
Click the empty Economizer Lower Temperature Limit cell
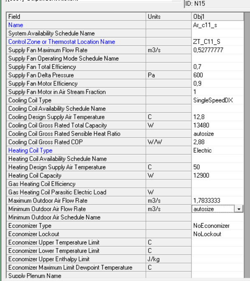coord(217,251)
